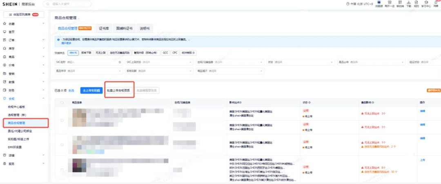Click the monitor icon beside 首页

click(x=4, y=32)
